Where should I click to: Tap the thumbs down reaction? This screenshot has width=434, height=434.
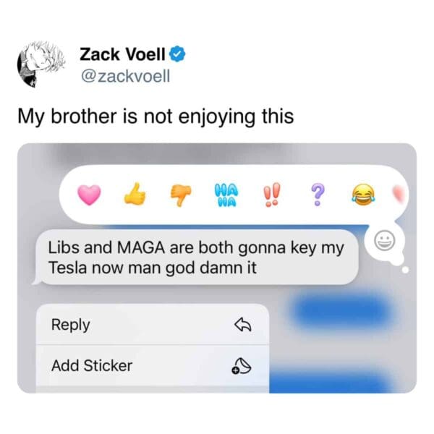click(x=181, y=195)
